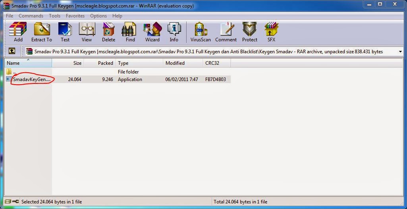This screenshot has height=209, width=407.
Task: Click the 06/02/2011 7:47 modified date
Action: [182, 79]
